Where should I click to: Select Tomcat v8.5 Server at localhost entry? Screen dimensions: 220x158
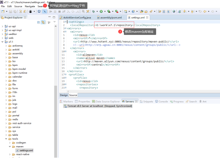pos(98,106)
